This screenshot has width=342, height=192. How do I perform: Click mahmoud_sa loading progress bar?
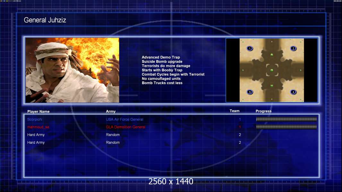click(x=286, y=127)
